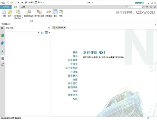Viewport: 157px width, 120px height.
Task: Open the Roles tab at bottom of resource bar
Action: (x=2, y=64)
